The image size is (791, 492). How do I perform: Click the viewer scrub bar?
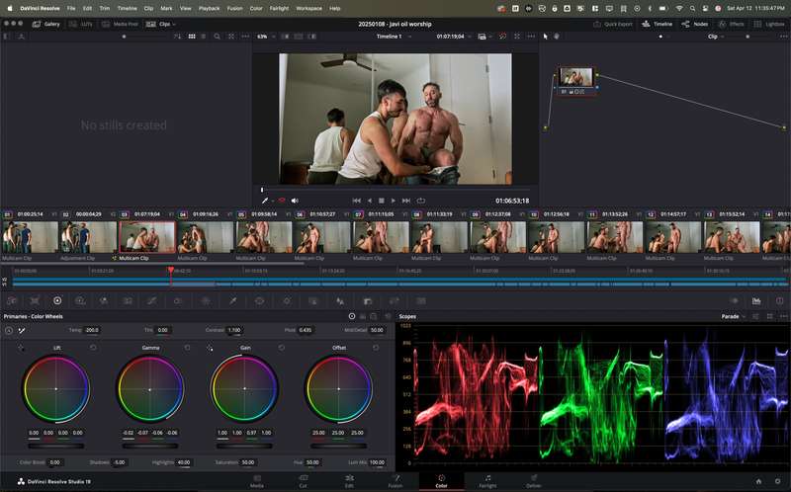pos(395,190)
